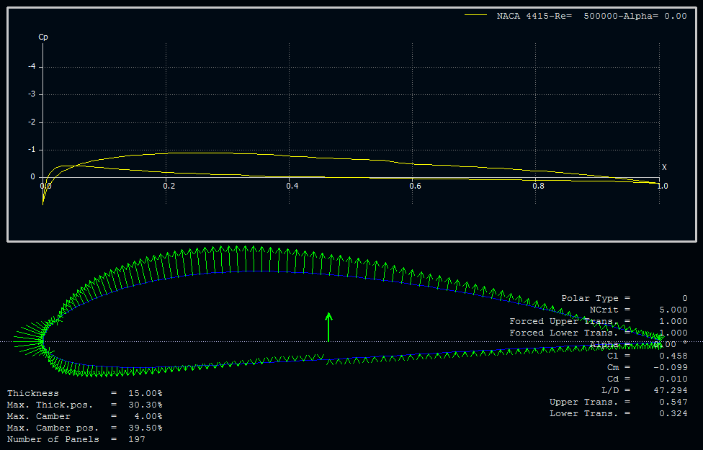
Task: Click the 1.0 tick on X axis
Action: pos(662,186)
